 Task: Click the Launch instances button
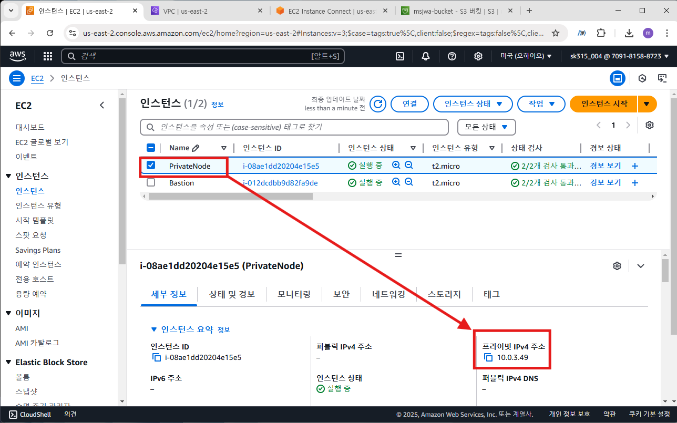604,104
